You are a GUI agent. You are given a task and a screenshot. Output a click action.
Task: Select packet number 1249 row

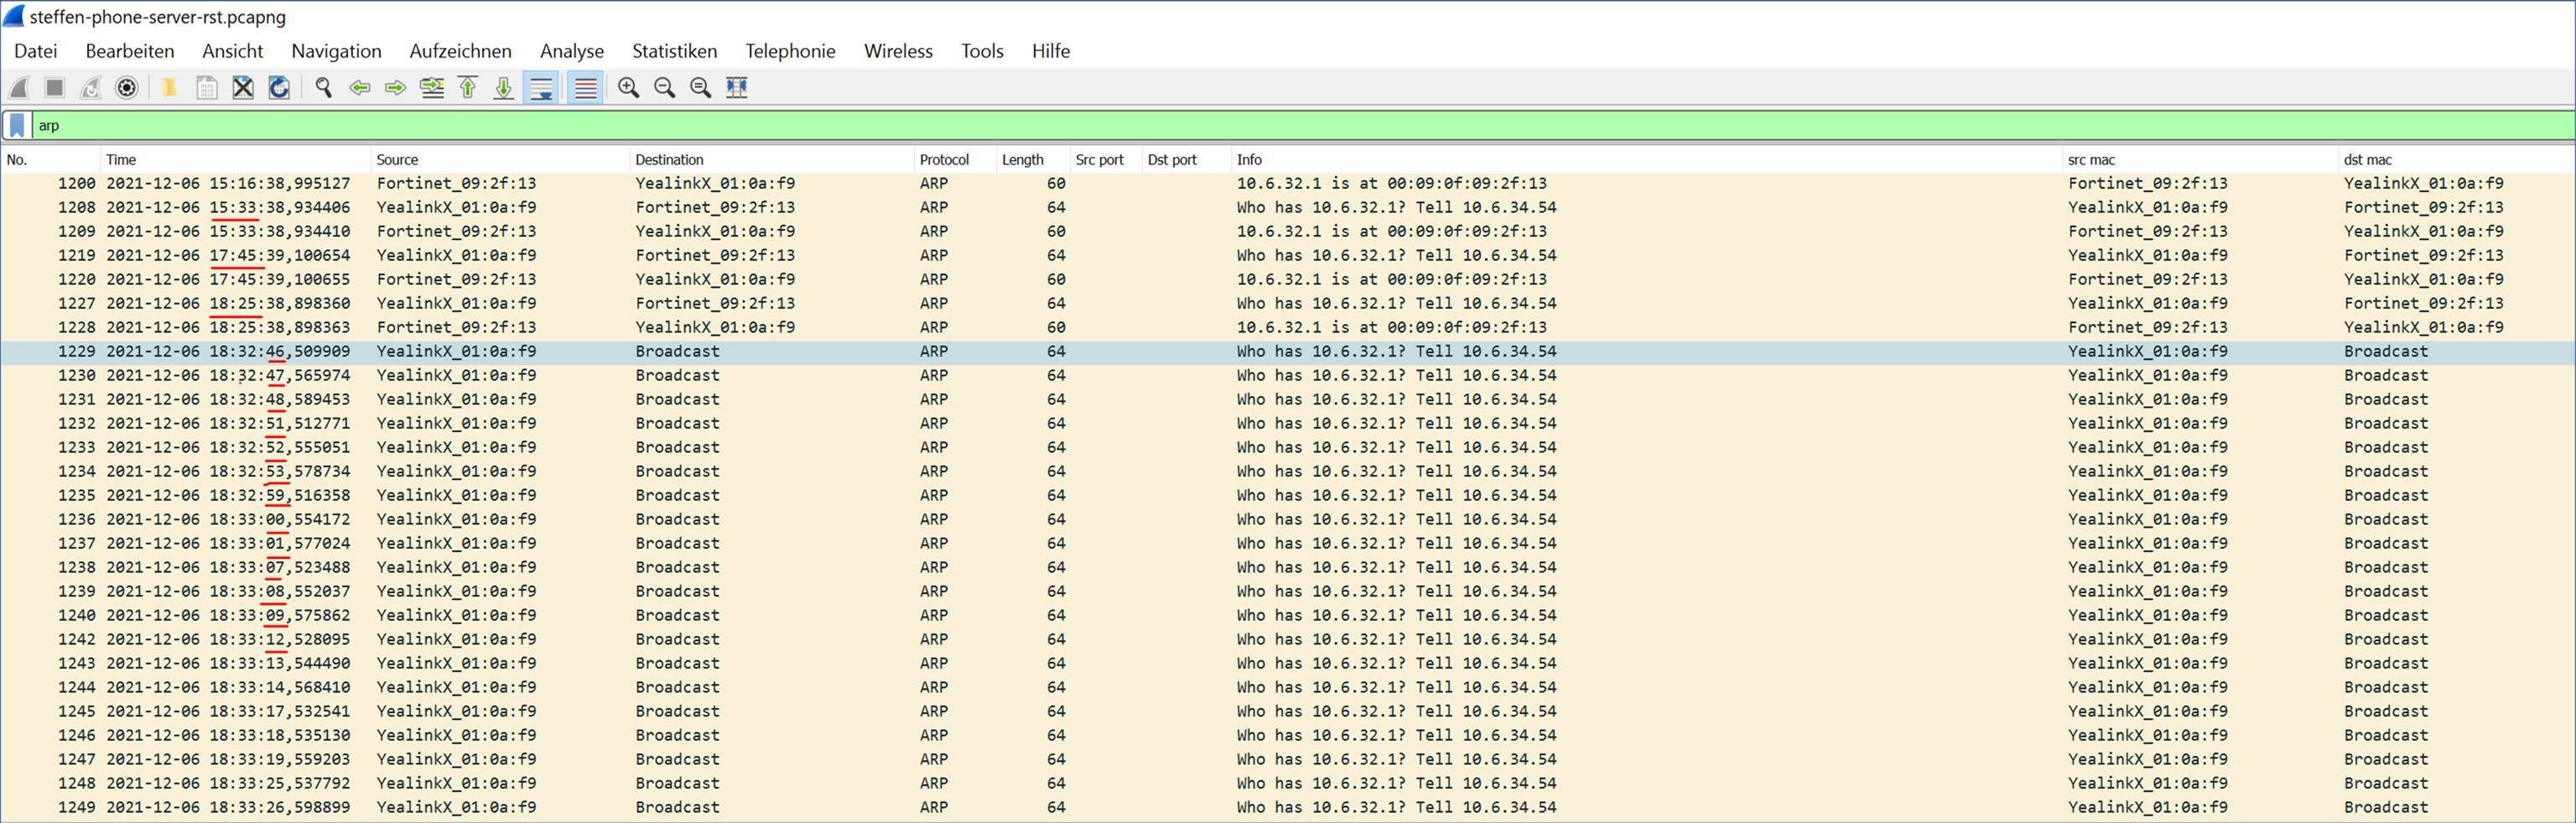tap(1288, 808)
